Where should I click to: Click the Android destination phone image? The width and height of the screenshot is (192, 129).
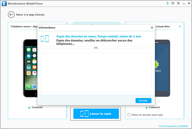(162, 68)
